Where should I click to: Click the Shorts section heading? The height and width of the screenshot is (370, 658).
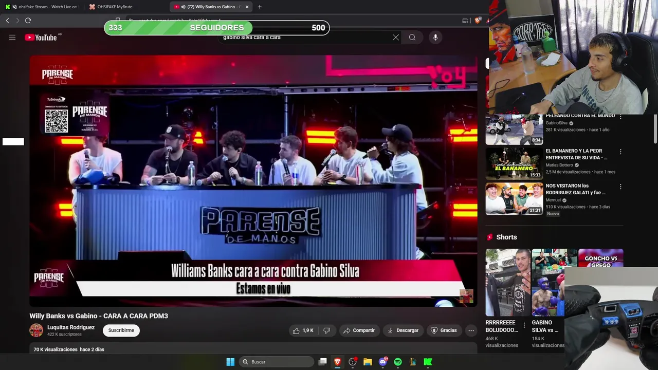[507, 237]
